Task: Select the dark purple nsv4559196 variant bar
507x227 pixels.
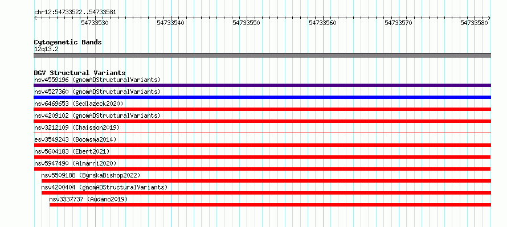Action: point(262,85)
